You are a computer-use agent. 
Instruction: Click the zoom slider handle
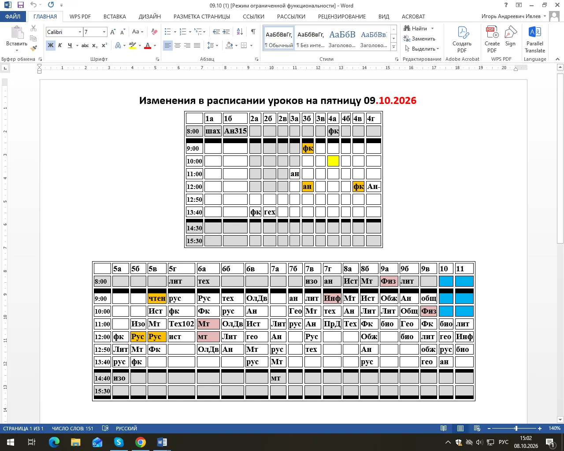point(516,428)
